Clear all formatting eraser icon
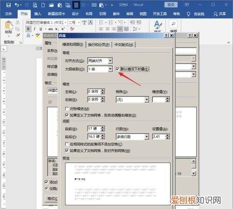 pyautogui.click(x=72, y=29)
